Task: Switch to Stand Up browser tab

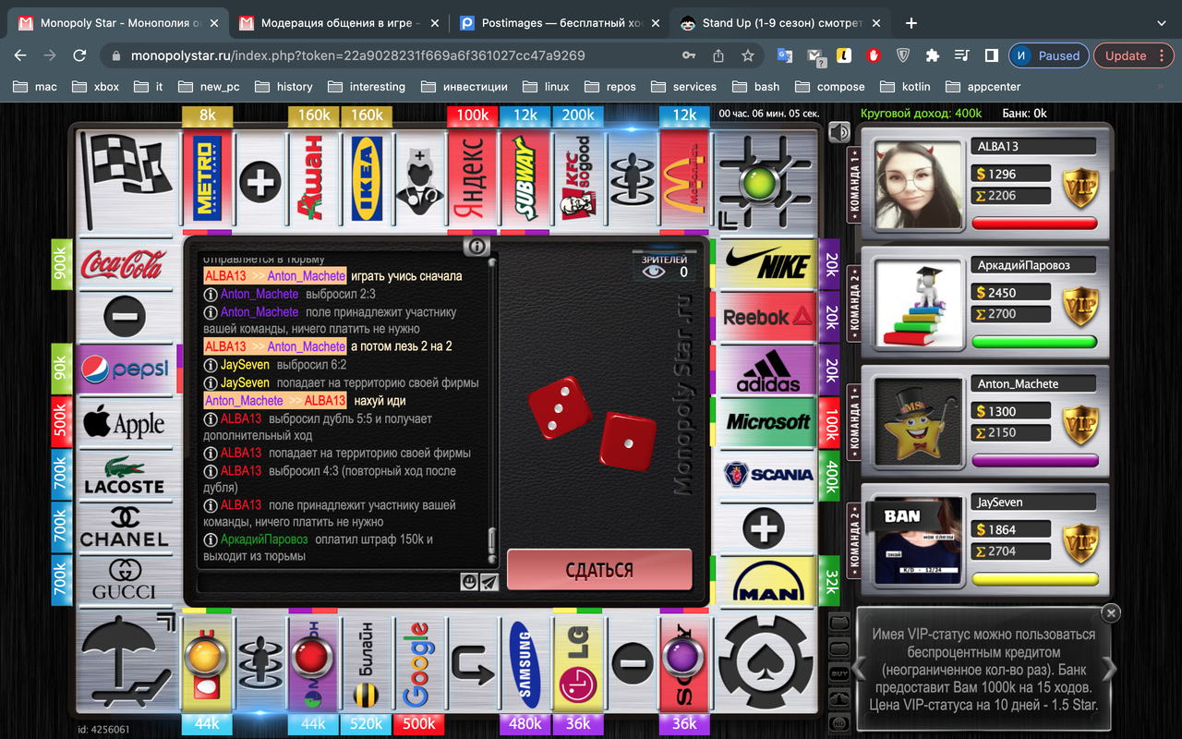Action: [780, 23]
